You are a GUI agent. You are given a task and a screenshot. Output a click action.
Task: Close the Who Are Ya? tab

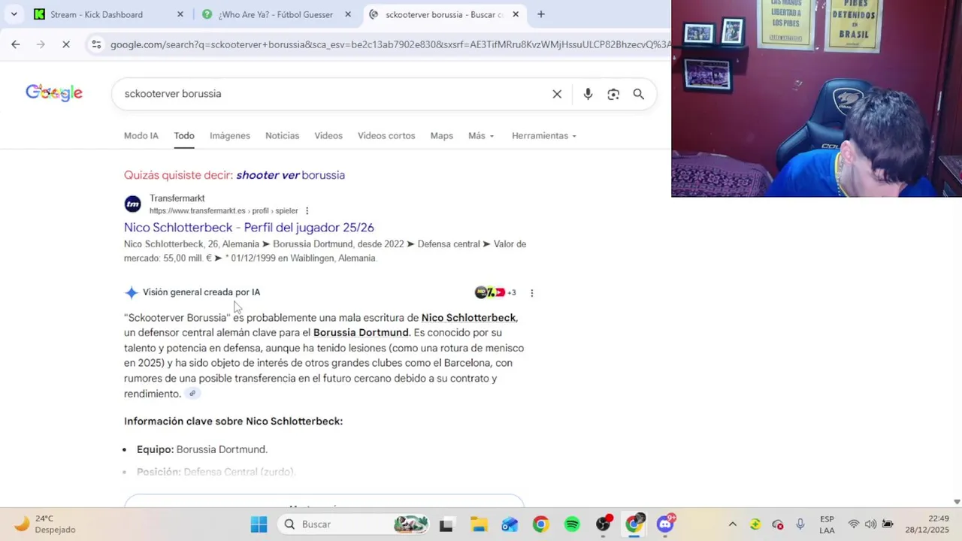348,14
